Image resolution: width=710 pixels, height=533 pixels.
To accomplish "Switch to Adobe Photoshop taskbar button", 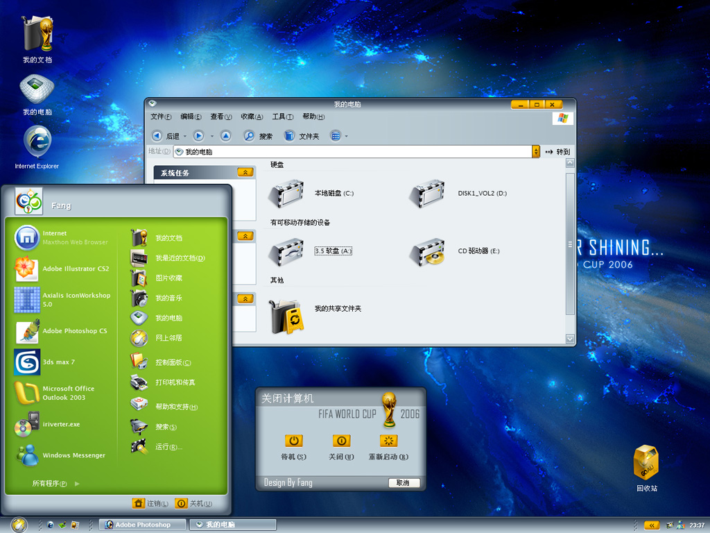I will tap(142, 525).
